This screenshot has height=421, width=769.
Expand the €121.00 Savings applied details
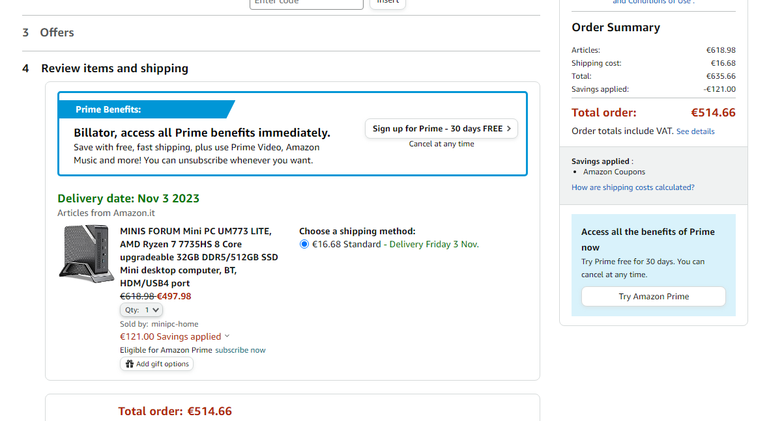(x=227, y=336)
